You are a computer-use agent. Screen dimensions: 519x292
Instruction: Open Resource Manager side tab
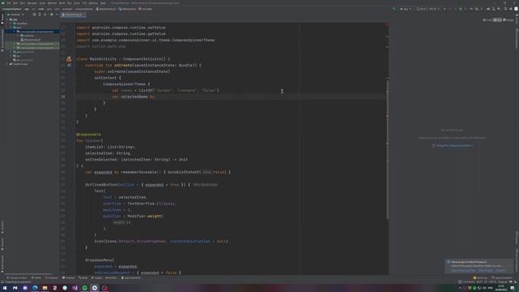pos(2,40)
